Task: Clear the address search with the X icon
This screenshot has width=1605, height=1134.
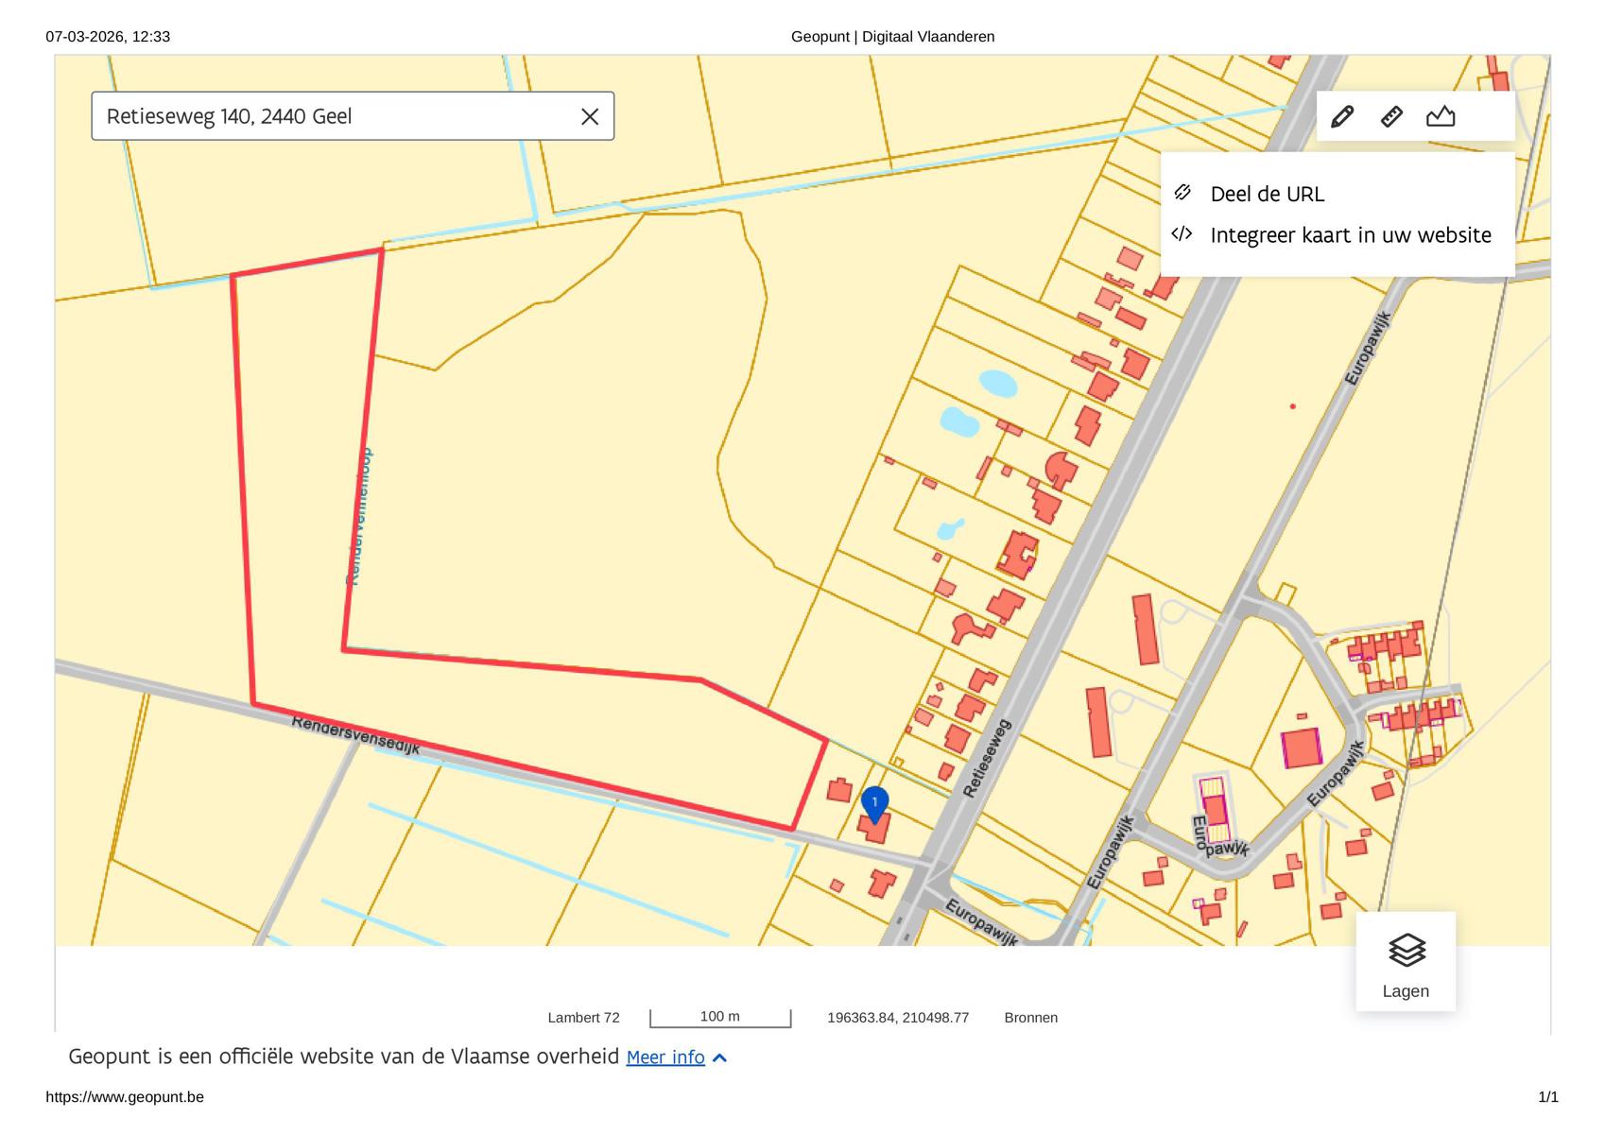Action: coord(589,116)
